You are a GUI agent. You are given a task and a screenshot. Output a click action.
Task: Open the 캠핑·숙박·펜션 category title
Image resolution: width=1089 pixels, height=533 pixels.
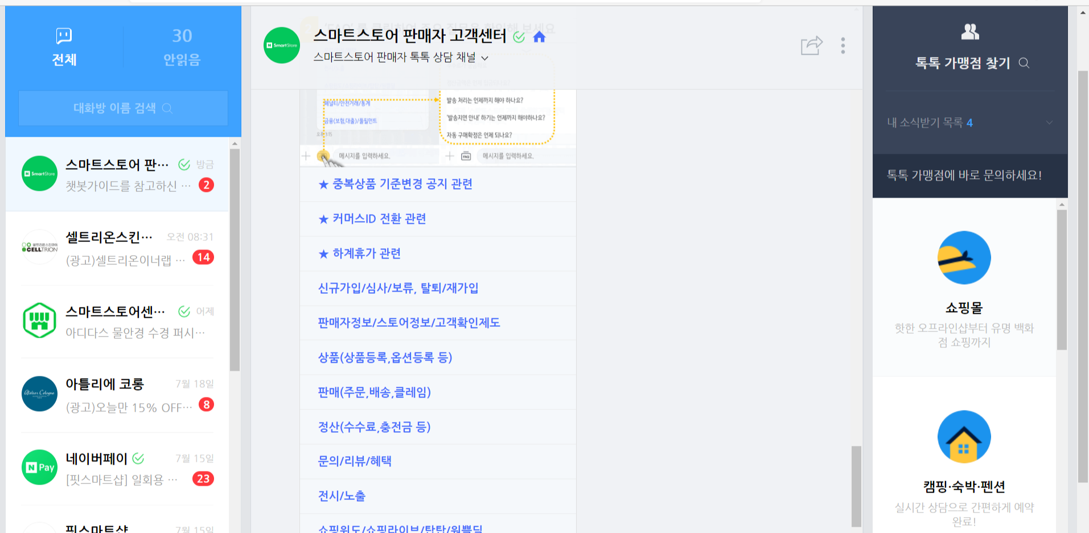pos(964,487)
